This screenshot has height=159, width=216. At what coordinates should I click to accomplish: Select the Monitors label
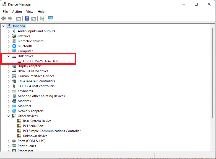[x=24, y=106]
